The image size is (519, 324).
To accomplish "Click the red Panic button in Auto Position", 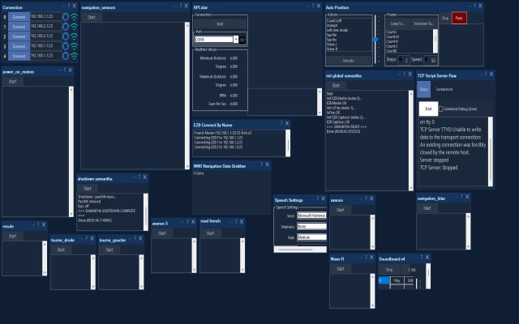I will 459,18.
